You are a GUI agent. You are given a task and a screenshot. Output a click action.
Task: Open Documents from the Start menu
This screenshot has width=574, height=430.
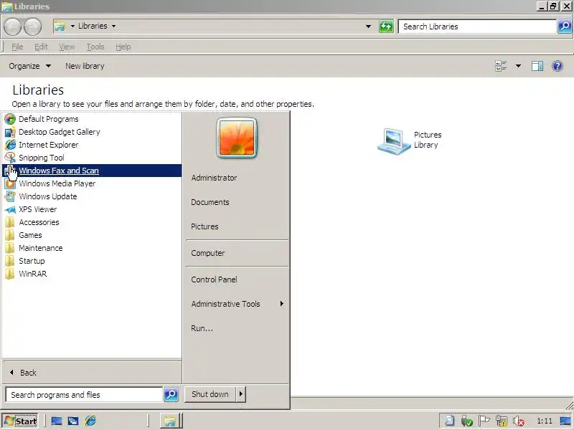tap(237, 202)
